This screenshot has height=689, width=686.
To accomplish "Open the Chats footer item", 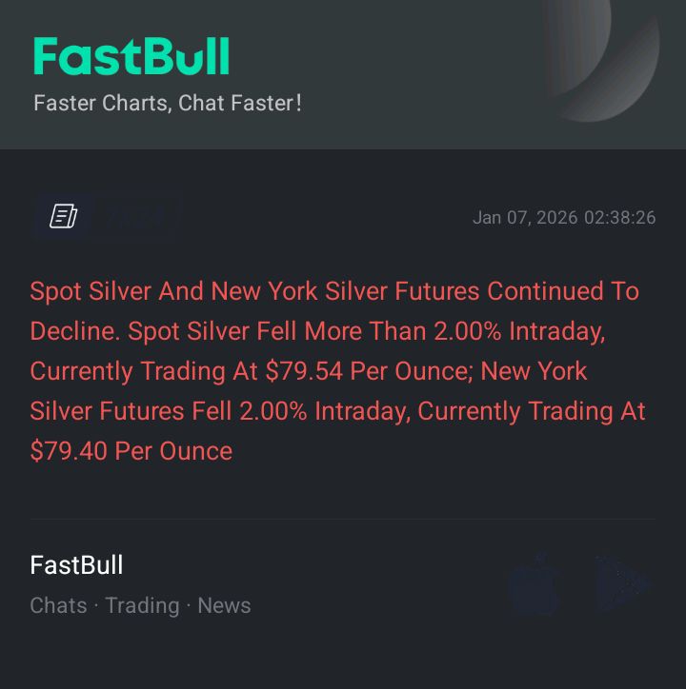I will 58,605.
